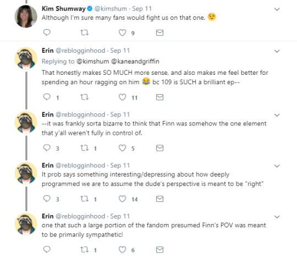Open Kim Shumway's profile picture

(26, 17)
